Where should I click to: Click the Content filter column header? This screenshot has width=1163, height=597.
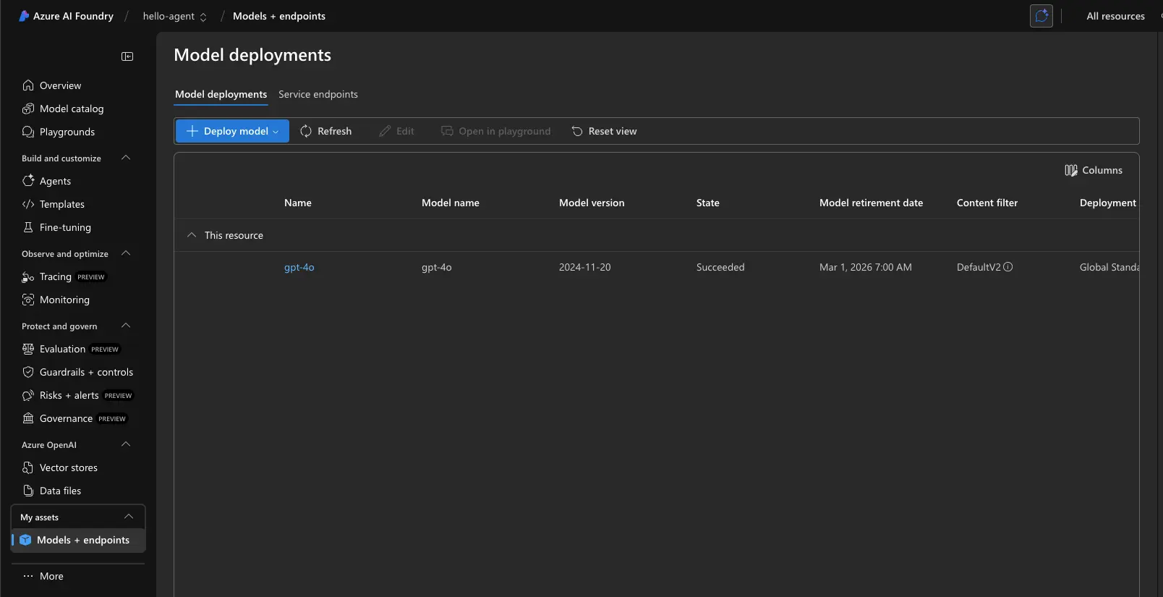(x=987, y=203)
